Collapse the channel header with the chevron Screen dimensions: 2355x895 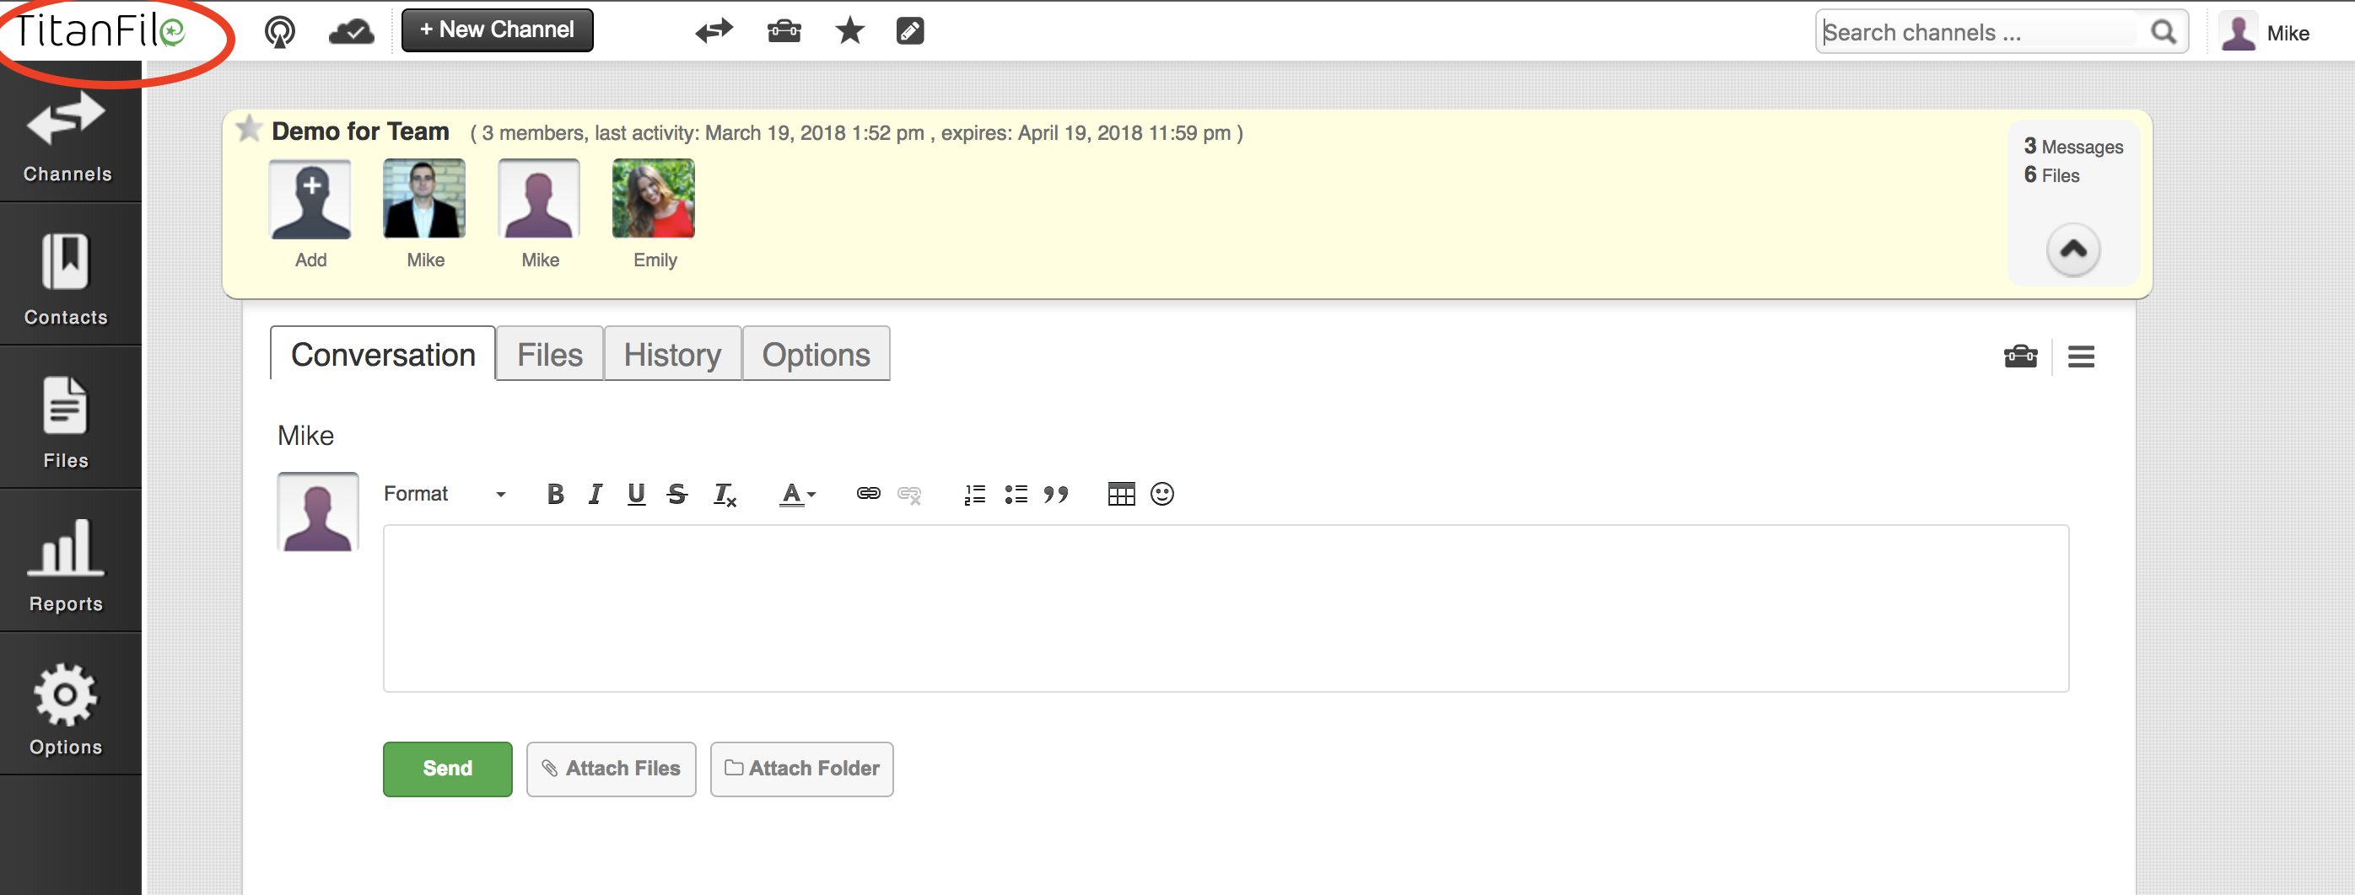point(2072,249)
